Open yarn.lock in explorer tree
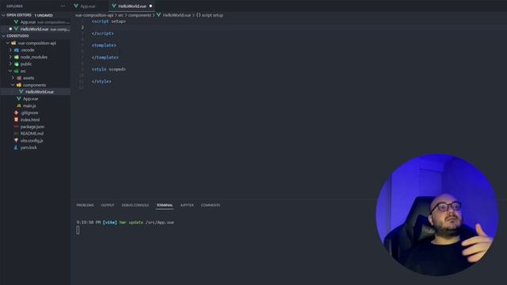The height and width of the screenshot is (285, 507). (x=29, y=148)
